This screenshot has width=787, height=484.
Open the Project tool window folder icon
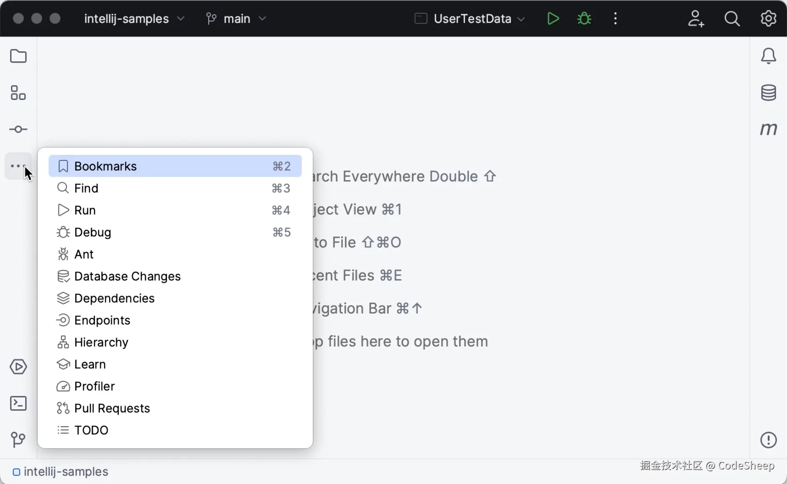(18, 56)
